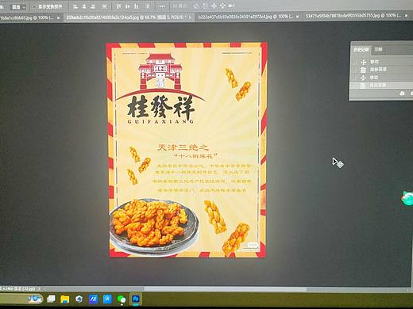Open the white hexagon app on taskbar
This screenshot has height=309, width=413.
click(79, 299)
